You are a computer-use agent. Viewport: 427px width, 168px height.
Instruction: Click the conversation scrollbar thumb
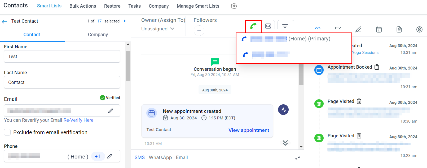(x=301, y=74)
